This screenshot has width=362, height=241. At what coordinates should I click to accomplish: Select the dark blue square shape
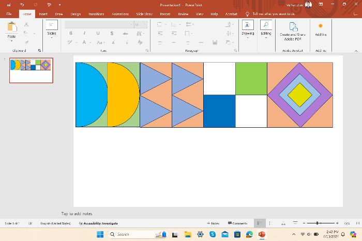pyautogui.click(x=219, y=111)
